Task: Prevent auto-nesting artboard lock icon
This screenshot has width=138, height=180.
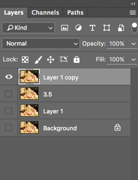Action: (64, 59)
